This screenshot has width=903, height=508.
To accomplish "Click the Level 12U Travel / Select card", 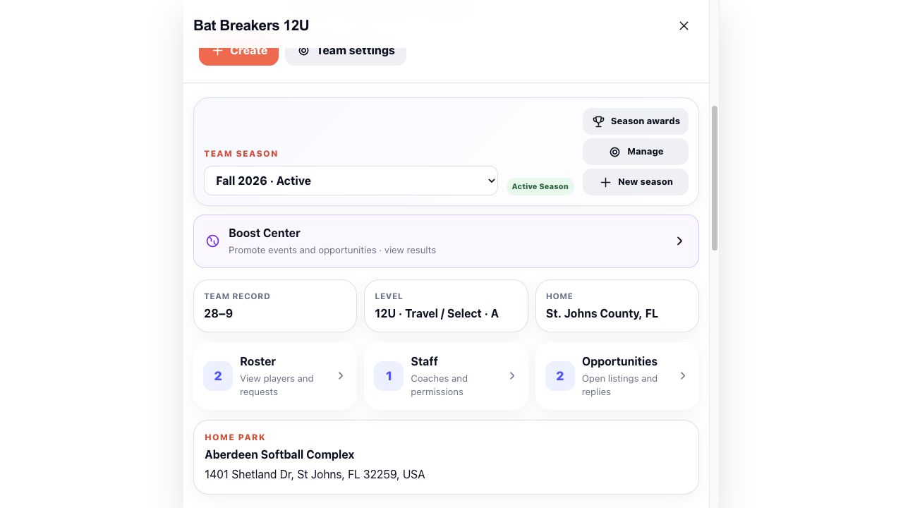I will pyautogui.click(x=446, y=306).
